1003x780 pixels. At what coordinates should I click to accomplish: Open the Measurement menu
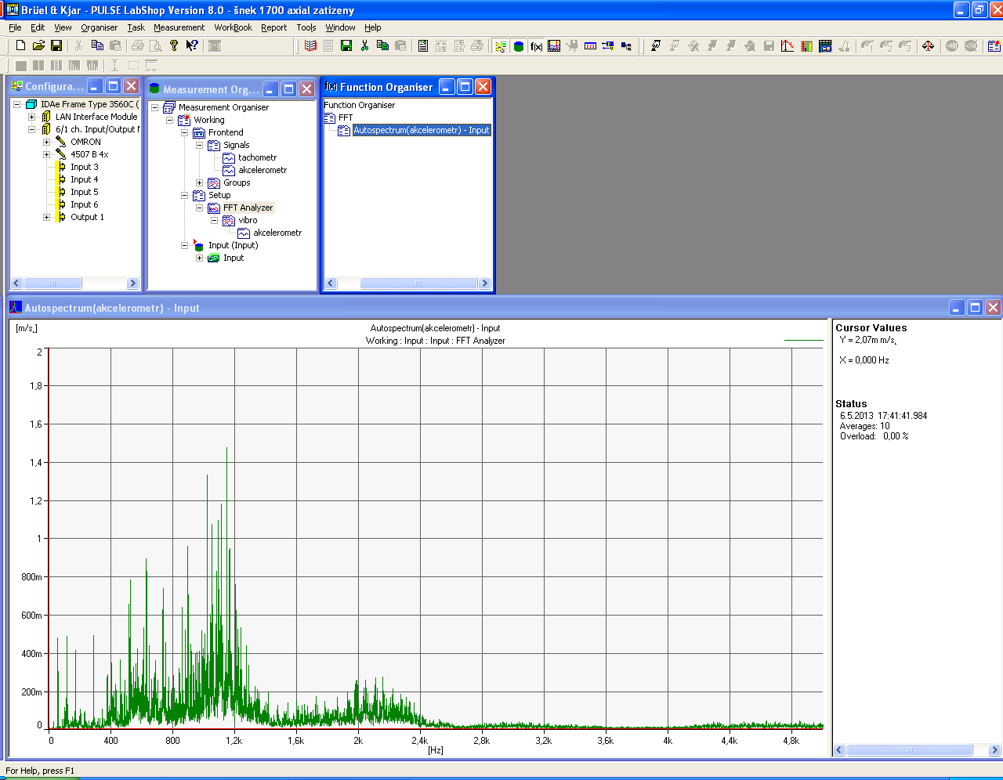[179, 27]
